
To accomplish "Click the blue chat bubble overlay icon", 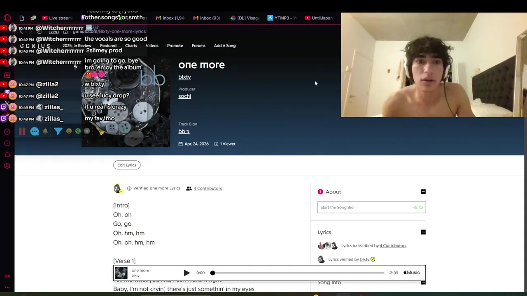I will click(35, 131).
